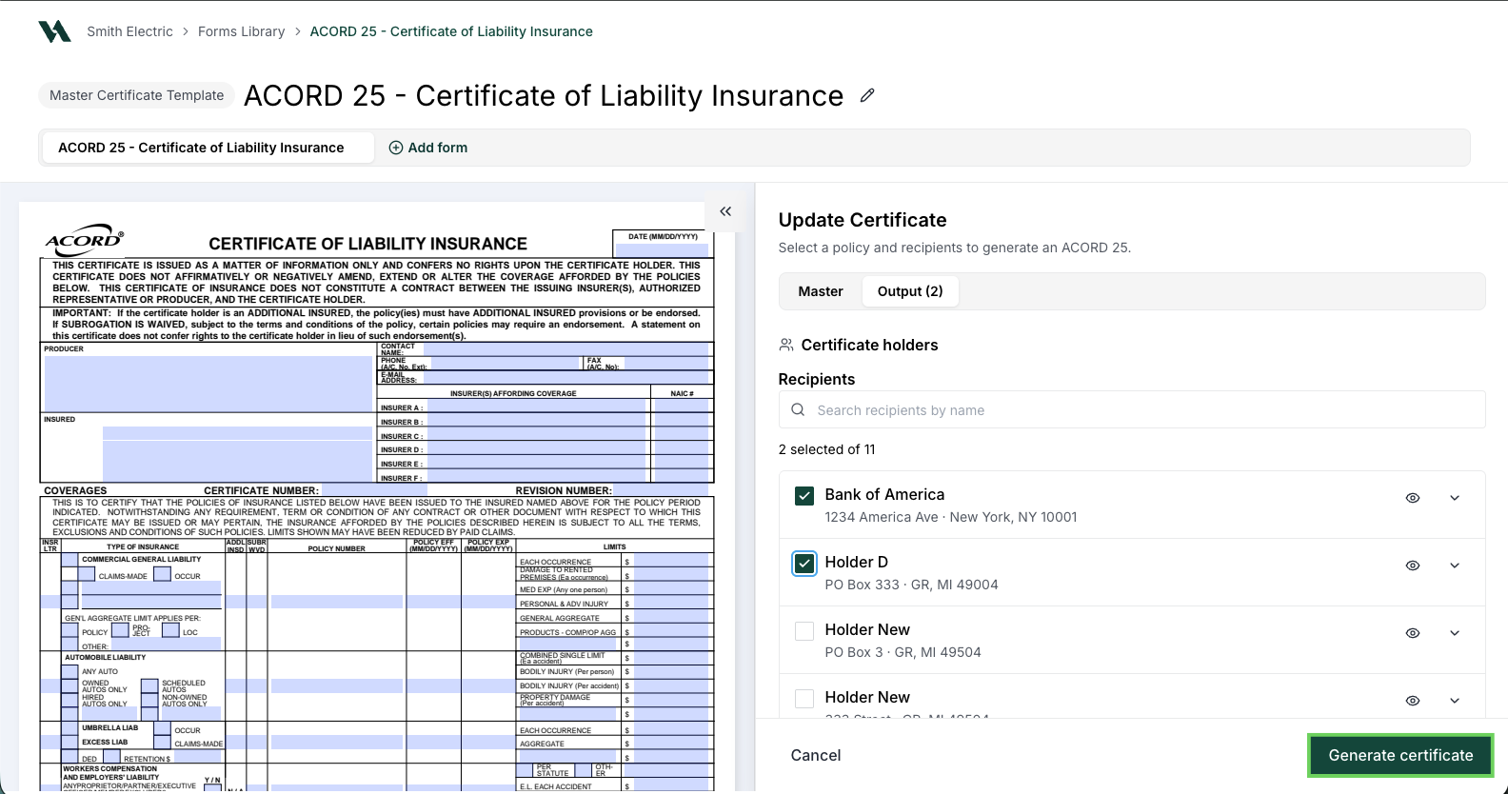This screenshot has width=1508, height=794.
Task: Click the REVISION NUMBER field on the form
Action: (x=662, y=490)
